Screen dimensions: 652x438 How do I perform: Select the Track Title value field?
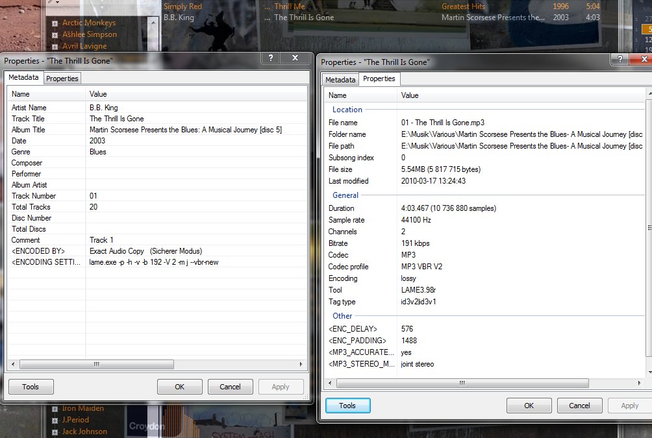196,119
